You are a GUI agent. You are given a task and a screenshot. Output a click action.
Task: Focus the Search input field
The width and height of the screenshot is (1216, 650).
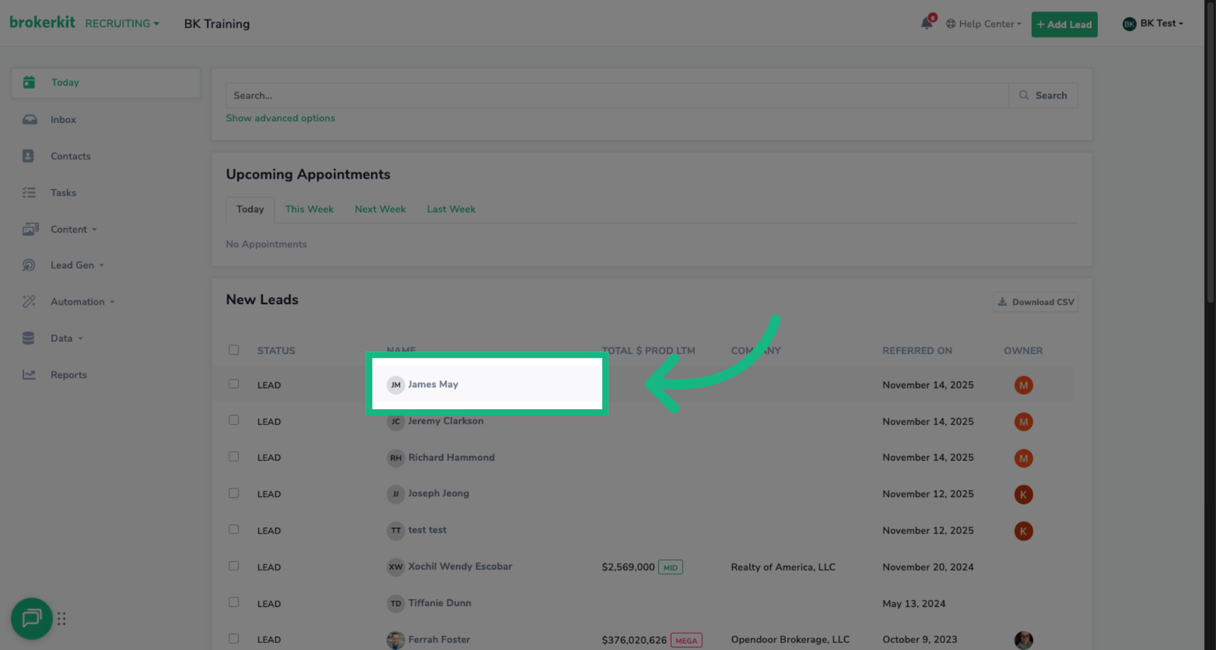tap(617, 96)
